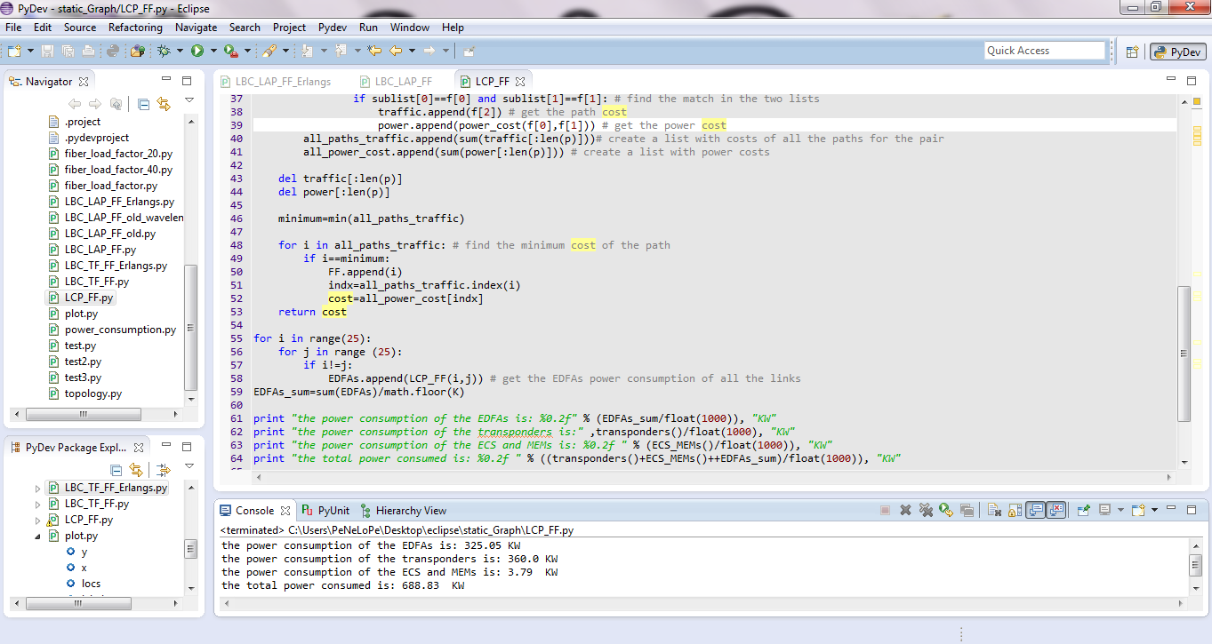Click Navigator horizontal scrollbar thumb
1212x644 pixels.
(x=83, y=414)
